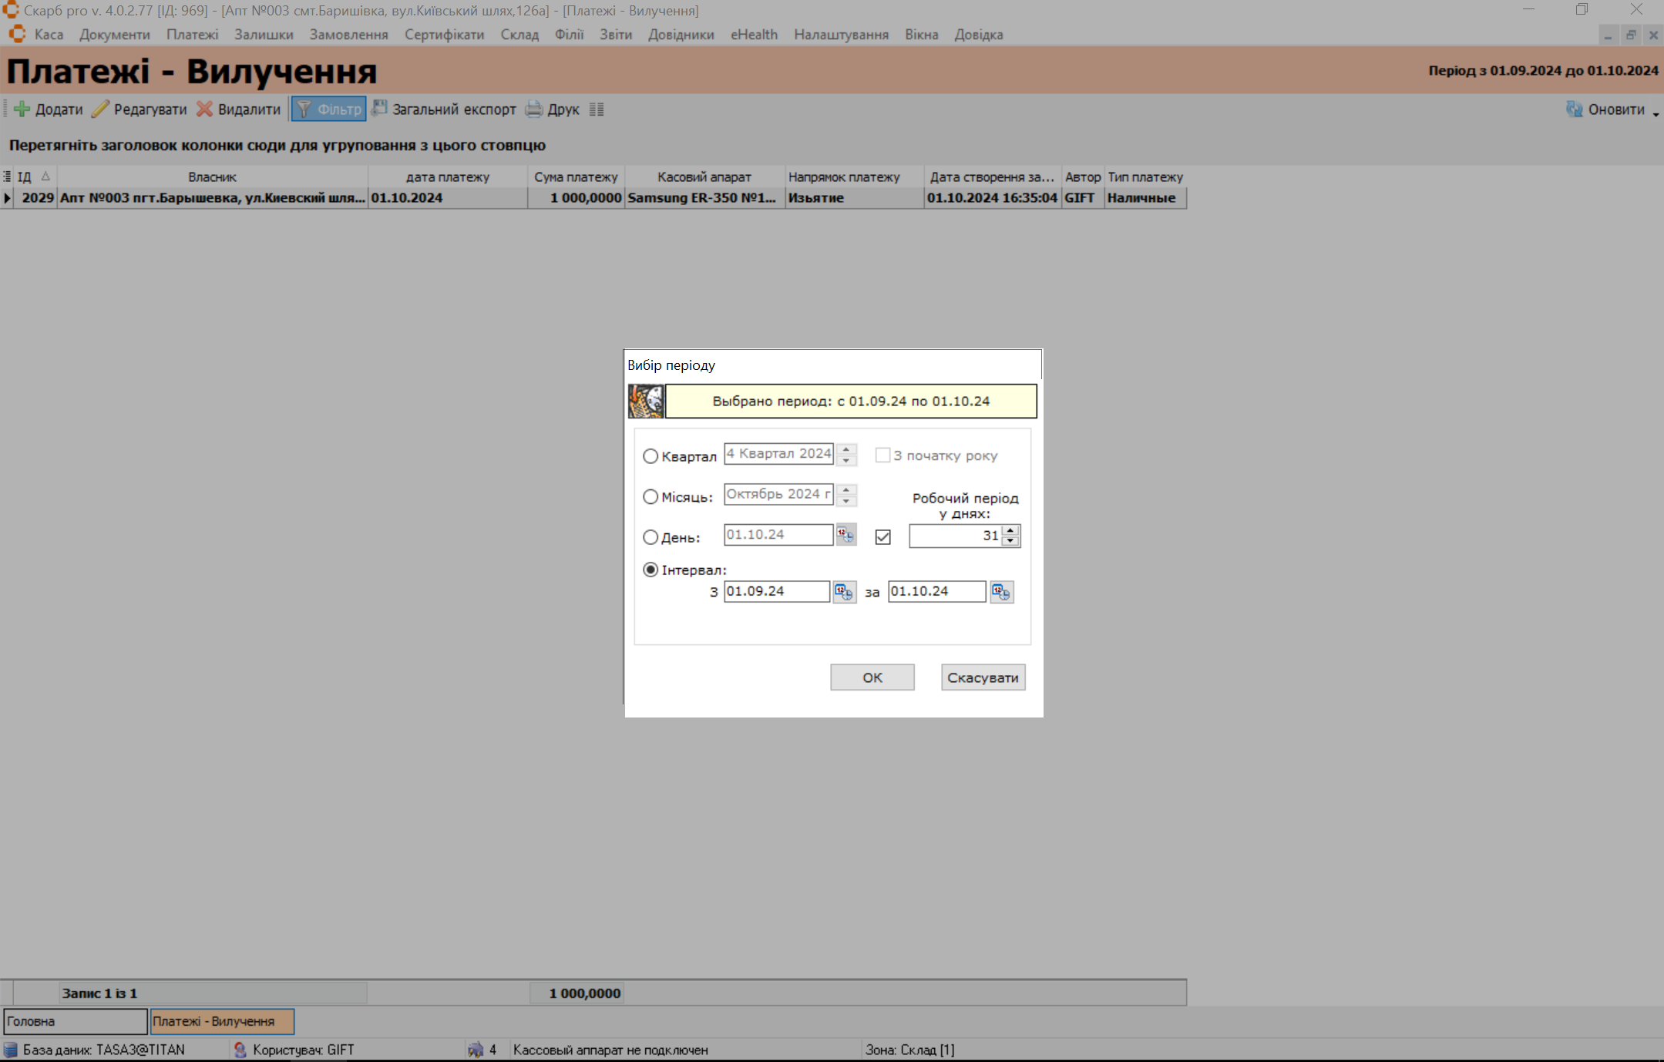Open calendar picker for interval end date
Image resolution: width=1664 pixels, height=1062 pixels.
point(1001,592)
